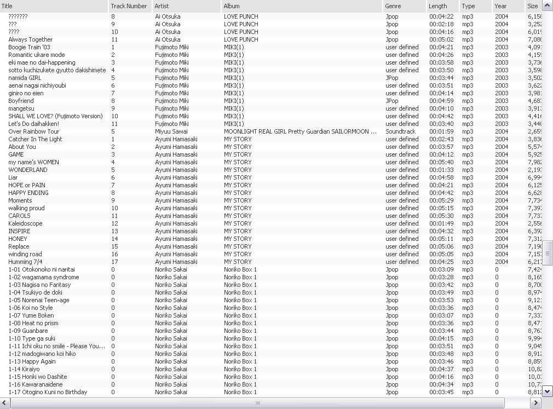Image resolution: width=553 pixels, height=409 pixels.
Task: Click the MOONLIGHT REAL GIRL album cell
Action: (301, 131)
